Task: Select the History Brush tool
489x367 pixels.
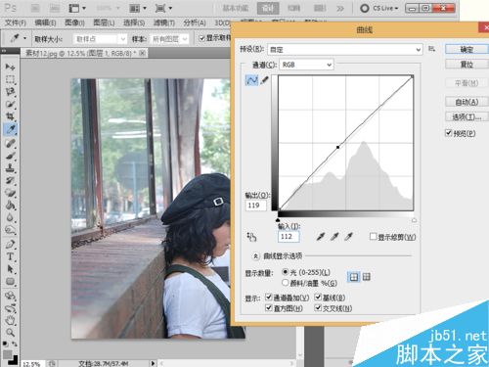Action: (11, 180)
